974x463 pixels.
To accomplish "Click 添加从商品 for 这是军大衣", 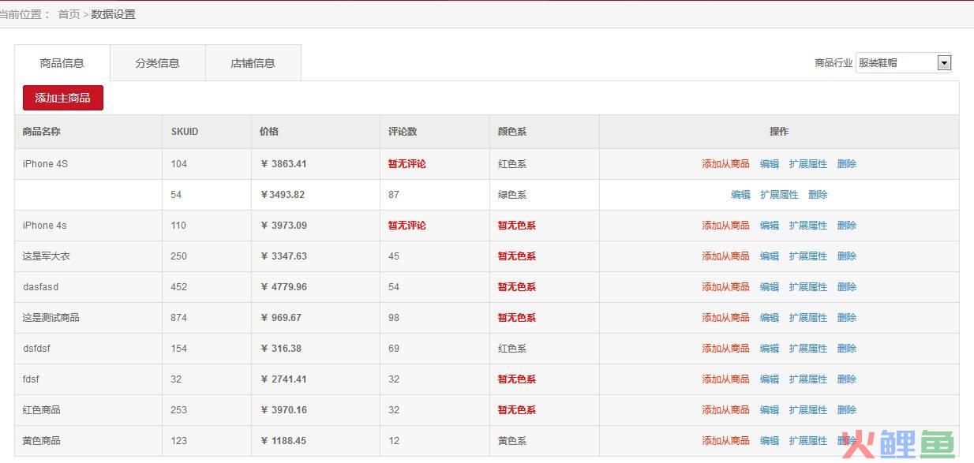I will (x=725, y=256).
